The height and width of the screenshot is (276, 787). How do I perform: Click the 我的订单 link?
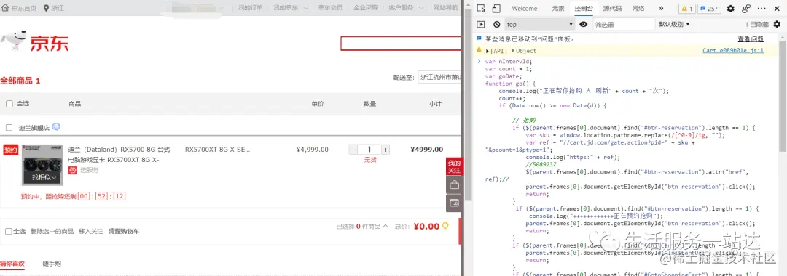[251, 8]
